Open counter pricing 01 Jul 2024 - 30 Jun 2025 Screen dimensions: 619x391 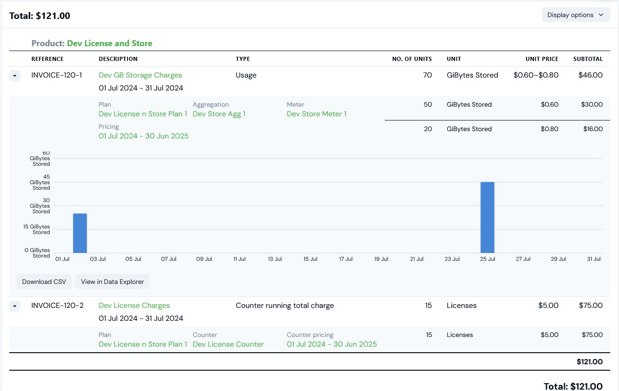[x=332, y=344]
